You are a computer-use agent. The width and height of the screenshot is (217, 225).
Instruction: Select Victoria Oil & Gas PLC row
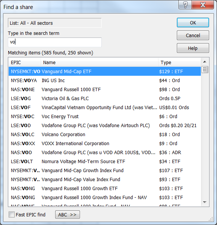coord(105,98)
